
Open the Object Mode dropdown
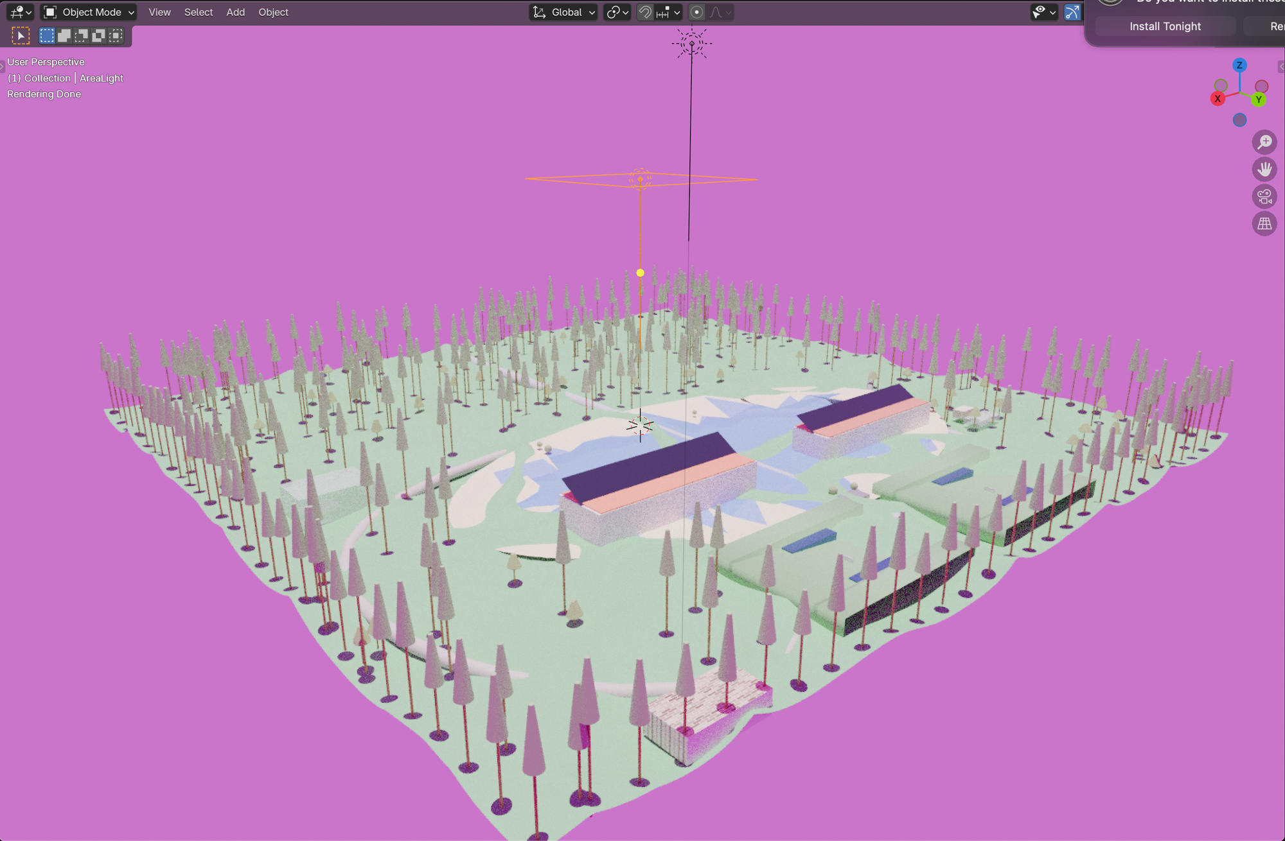pos(89,12)
